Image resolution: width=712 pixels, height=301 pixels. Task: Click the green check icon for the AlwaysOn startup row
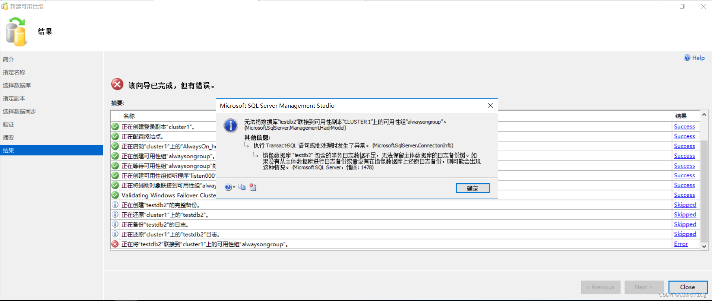(x=115, y=146)
